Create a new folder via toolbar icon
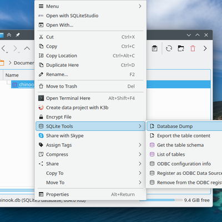The width and height of the screenshot is (222, 222). pos(181,48)
